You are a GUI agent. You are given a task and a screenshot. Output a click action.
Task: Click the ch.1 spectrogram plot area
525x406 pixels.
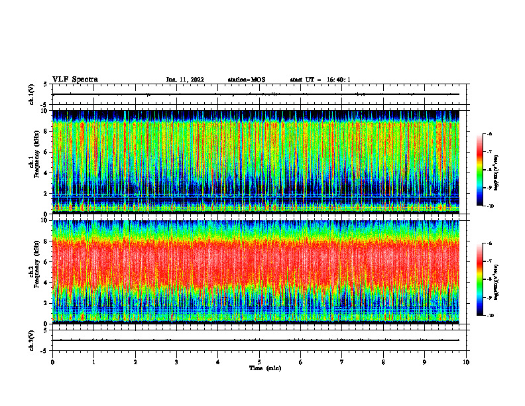256,162
